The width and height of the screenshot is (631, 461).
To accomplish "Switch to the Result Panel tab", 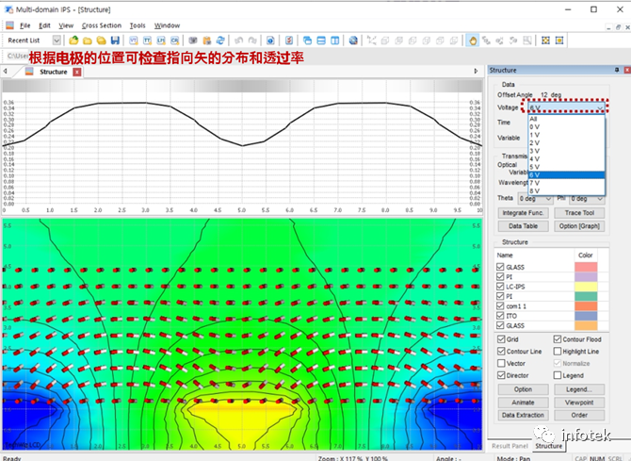I will pos(510,446).
